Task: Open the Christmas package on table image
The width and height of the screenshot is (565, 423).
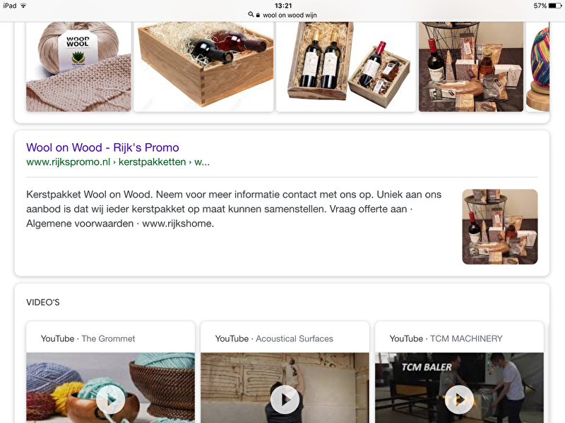Action: [x=471, y=66]
